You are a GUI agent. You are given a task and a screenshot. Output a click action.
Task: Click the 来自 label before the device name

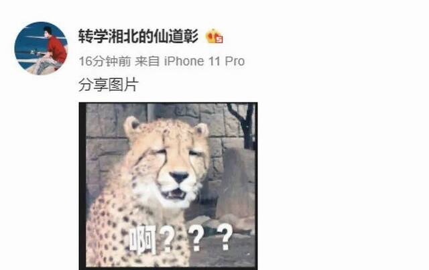pyautogui.click(x=147, y=61)
